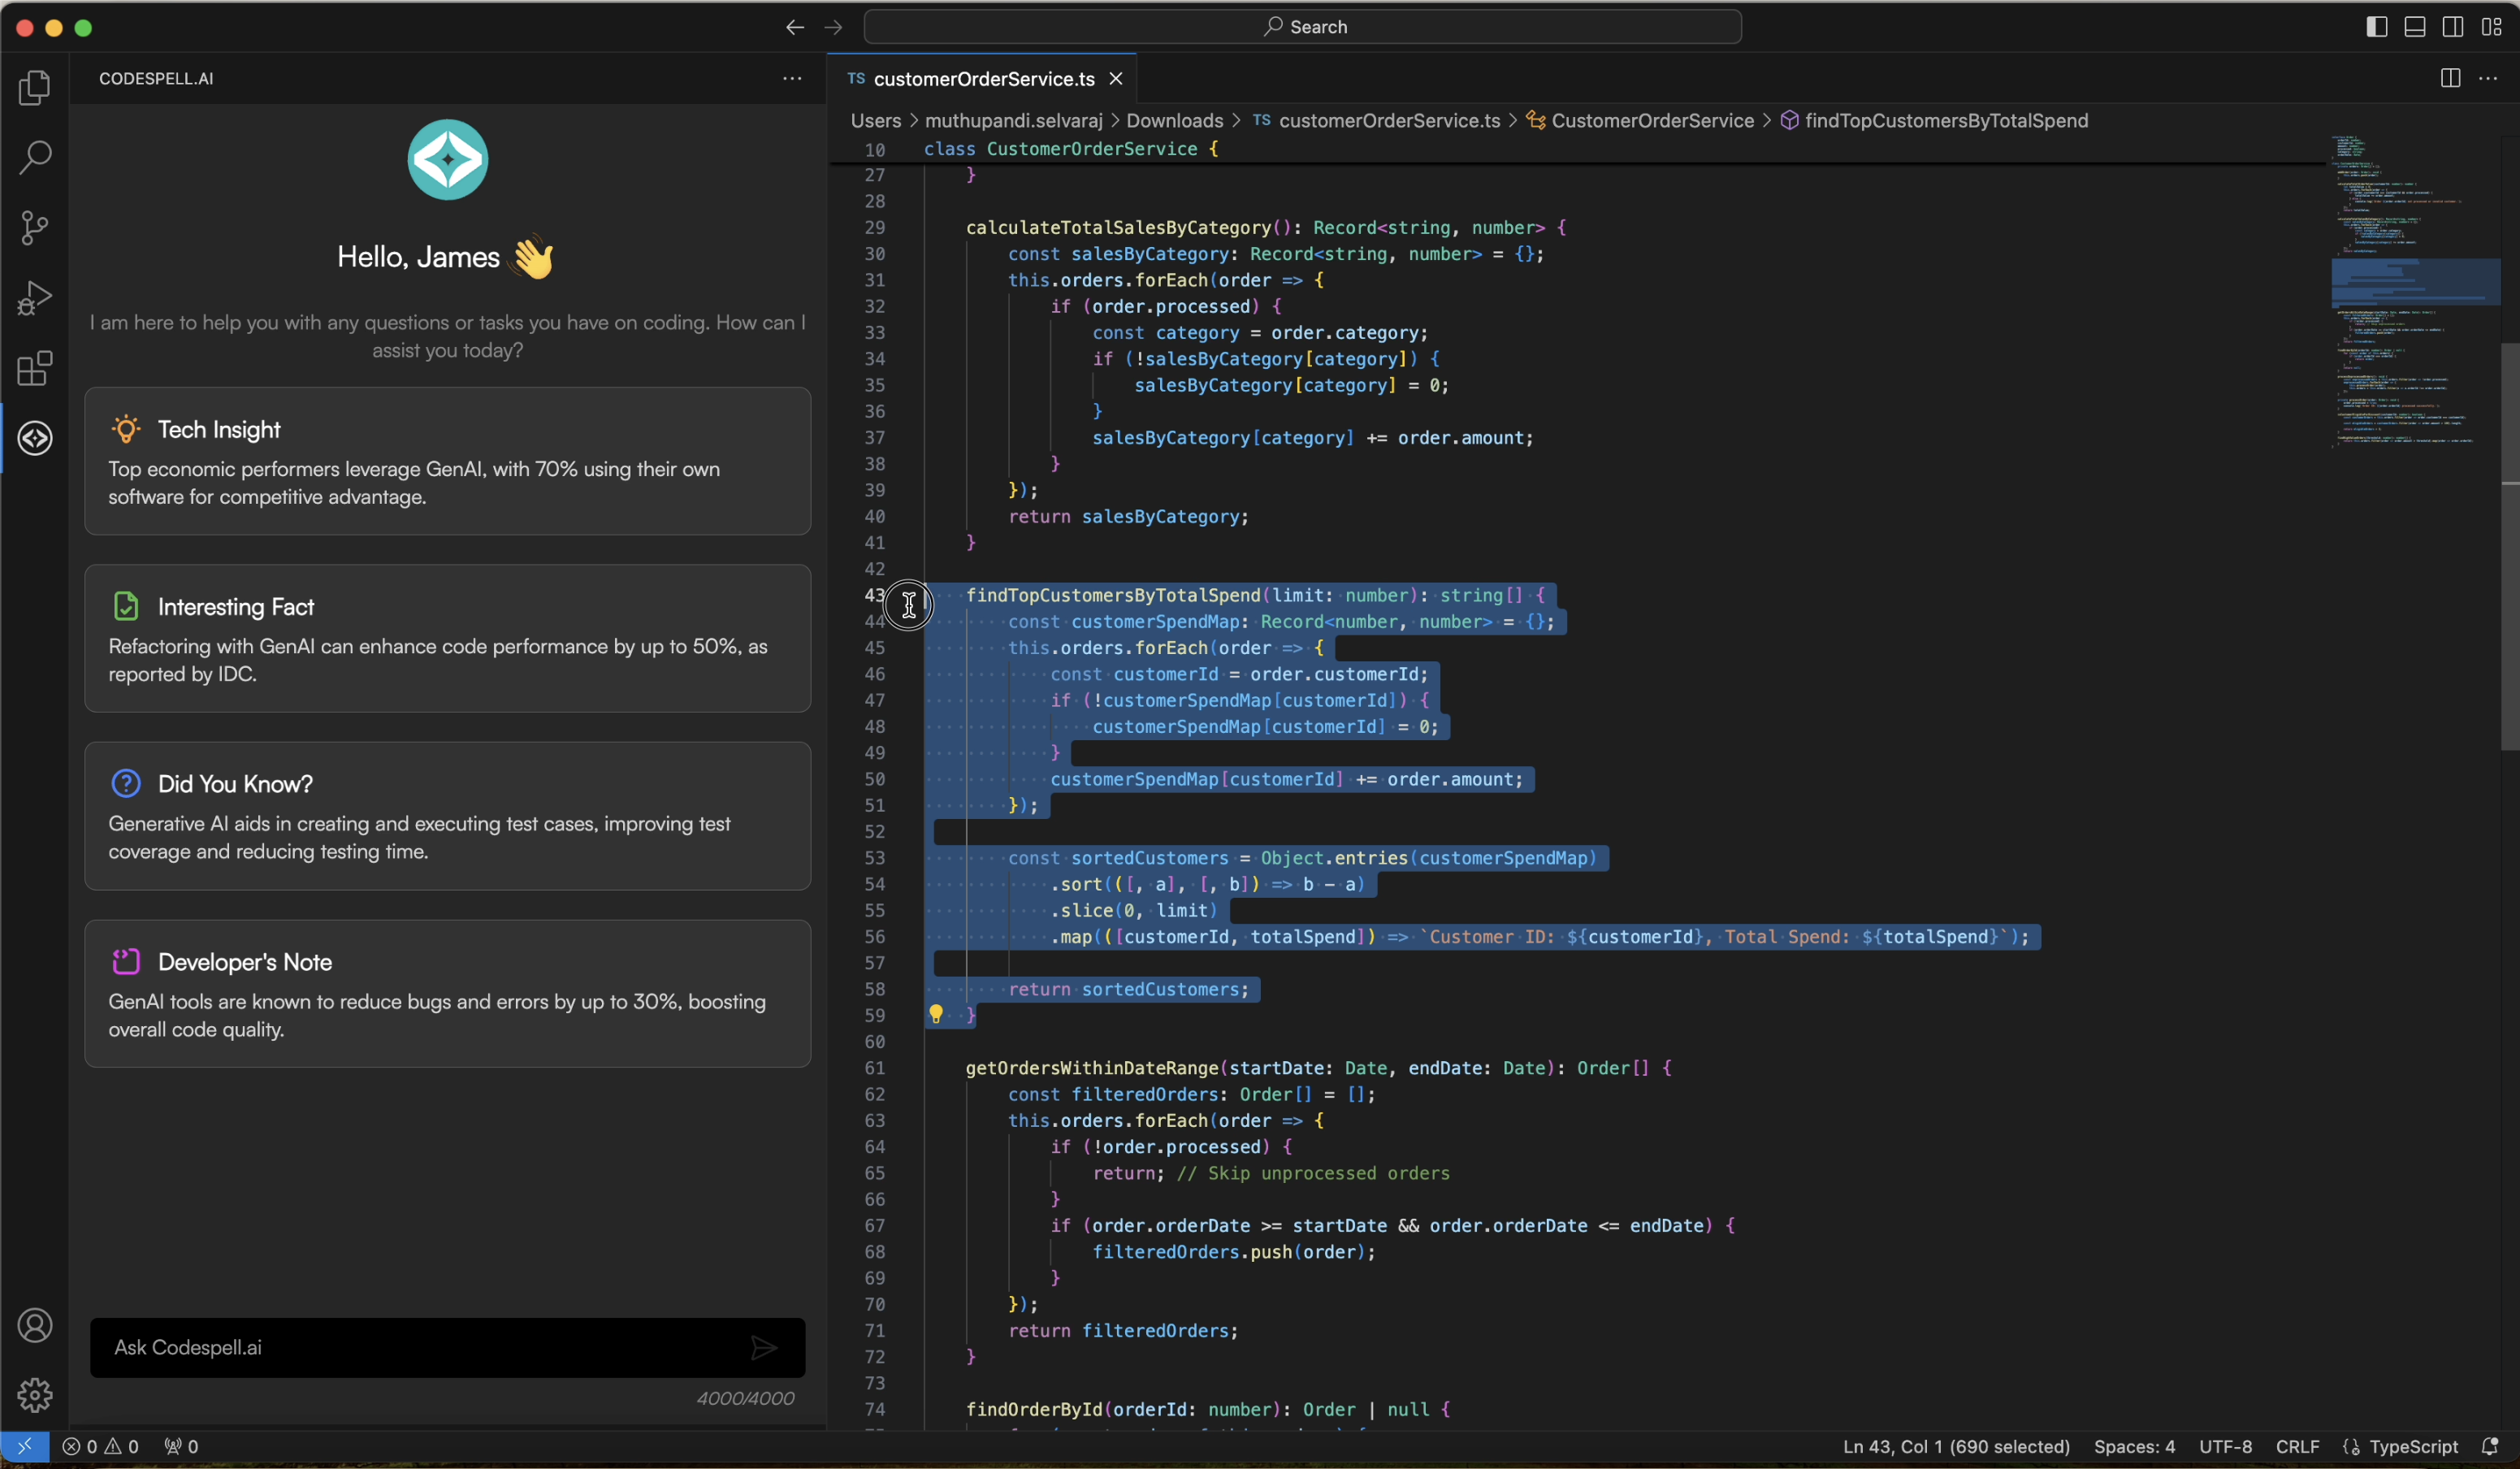Open the Accounts icon in activity bar
2520x1469 pixels.
35,1326
